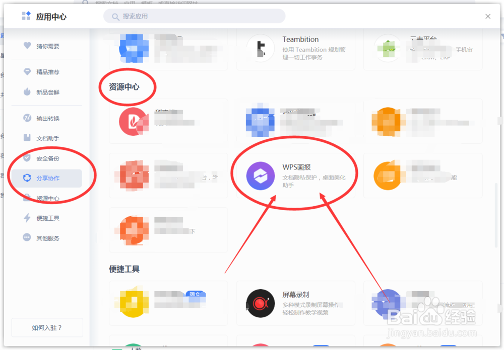Click the dots icon beside 其他服务
Image resolution: width=504 pixels, height=350 pixels.
pos(27,237)
